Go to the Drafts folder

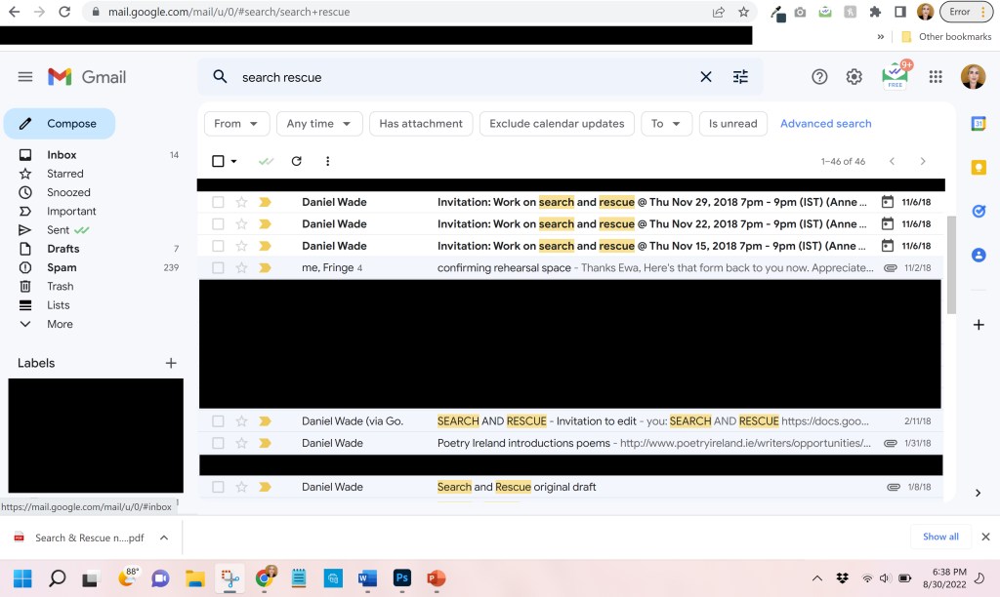62,249
